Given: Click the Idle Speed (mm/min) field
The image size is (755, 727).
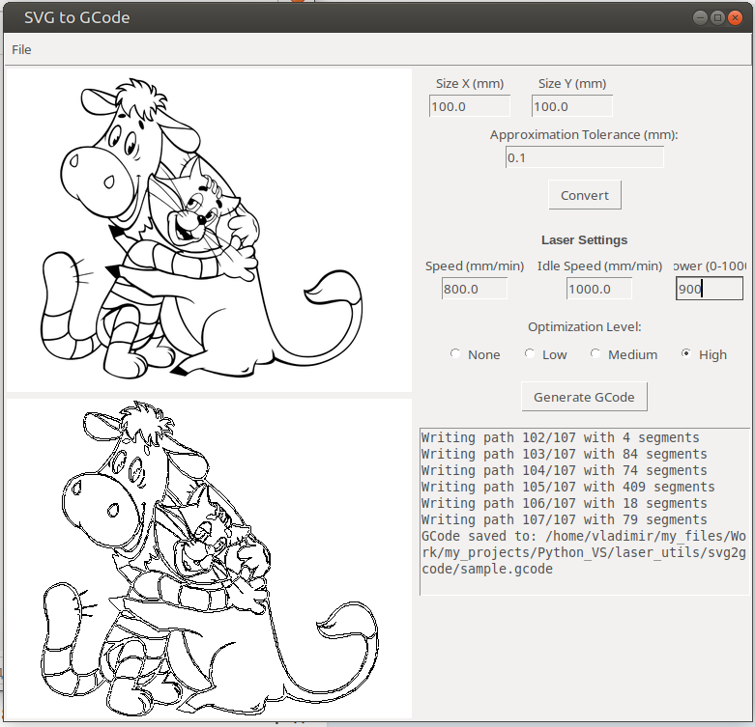Looking at the screenshot, I should (x=598, y=289).
